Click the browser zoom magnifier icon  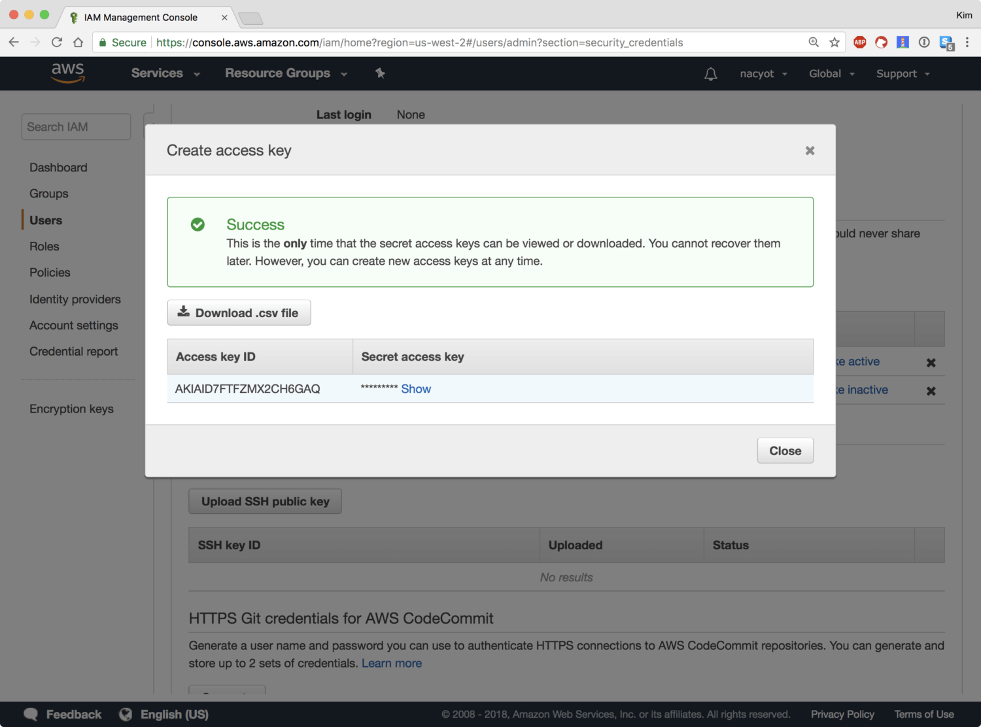pos(814,42)
